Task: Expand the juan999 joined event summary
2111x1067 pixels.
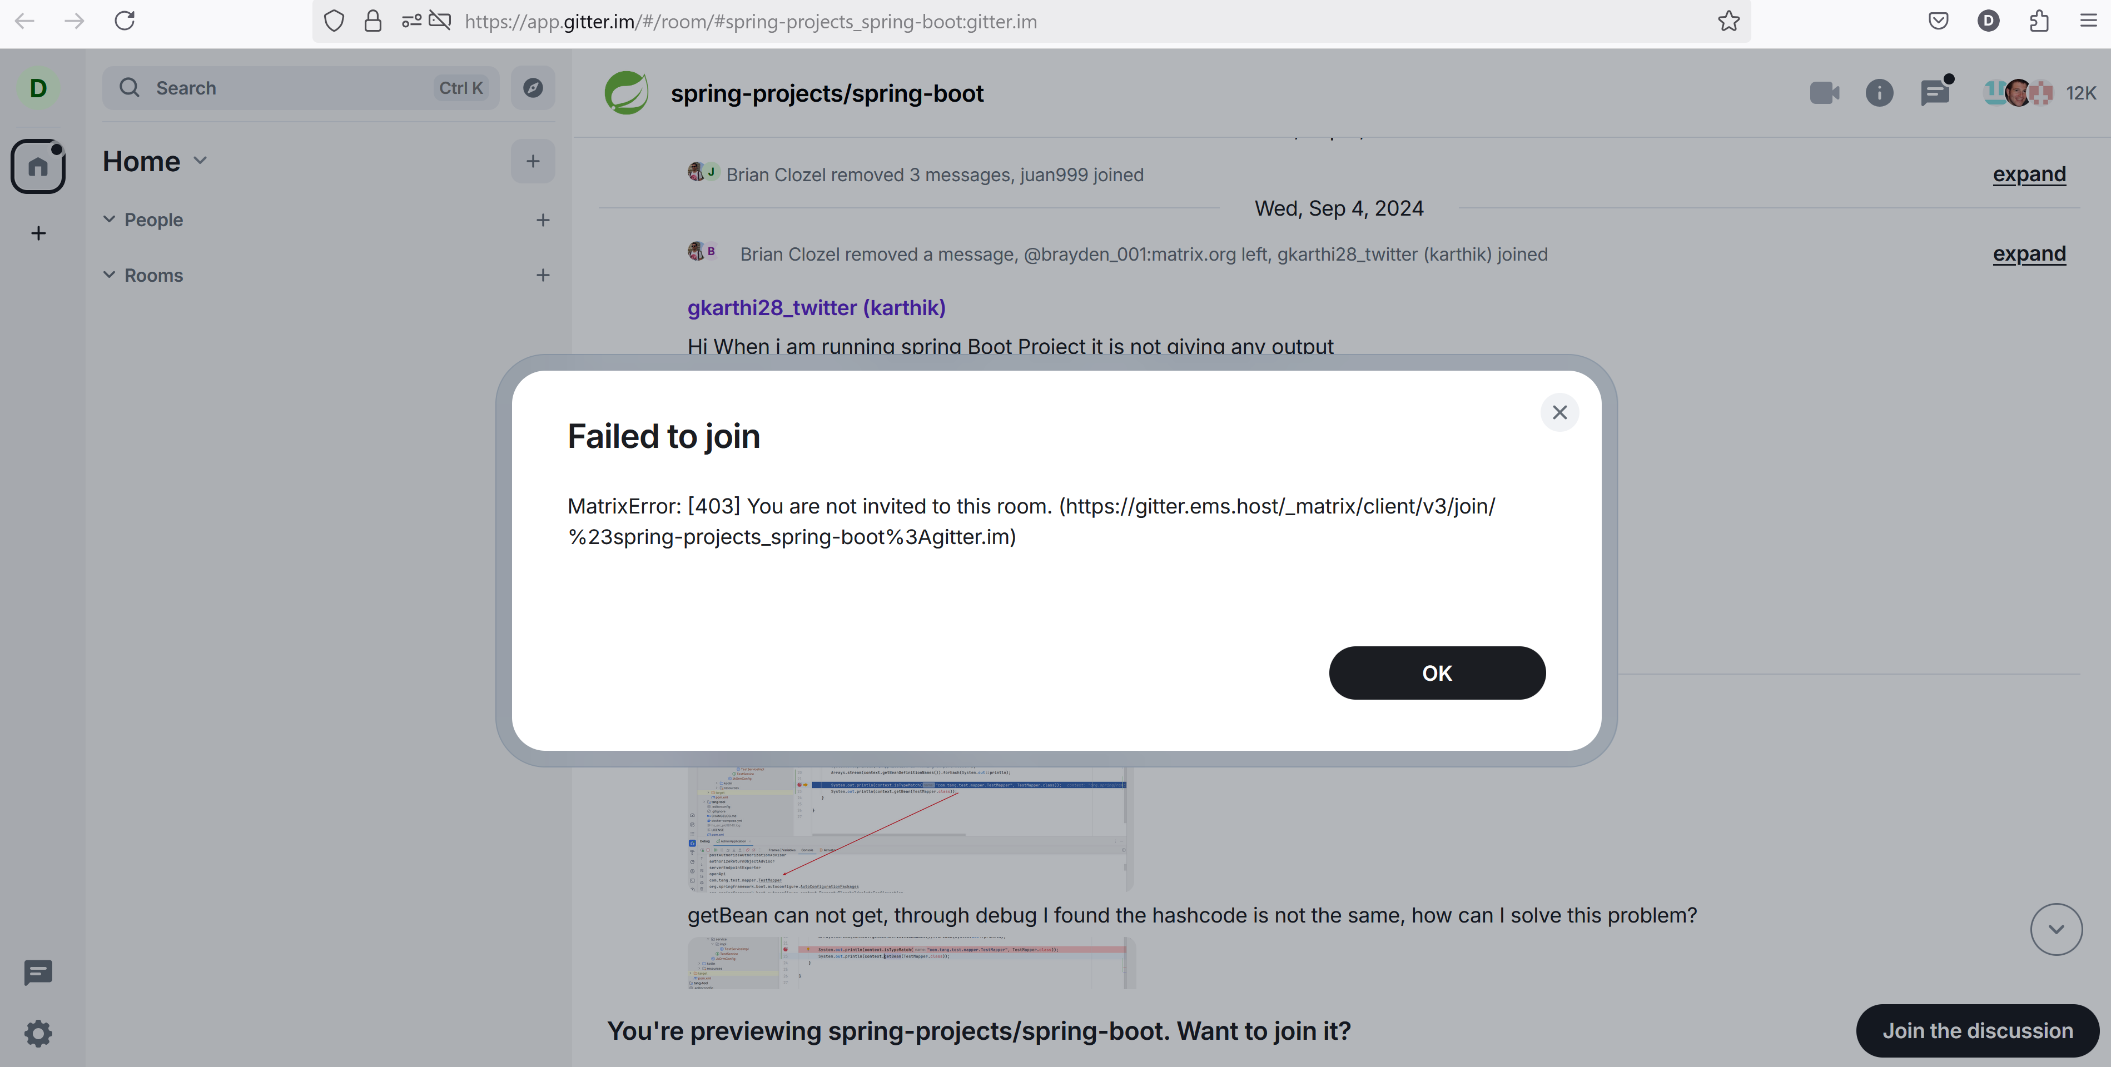Action: tap(2028, 174)
